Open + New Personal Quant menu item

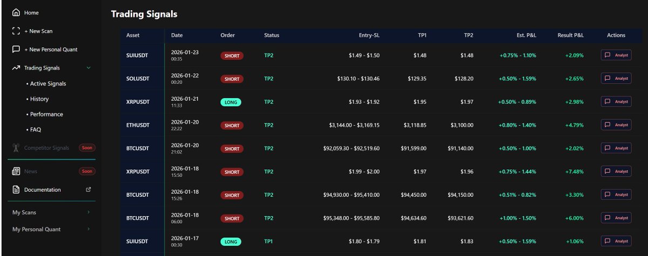tap(51, 49)
